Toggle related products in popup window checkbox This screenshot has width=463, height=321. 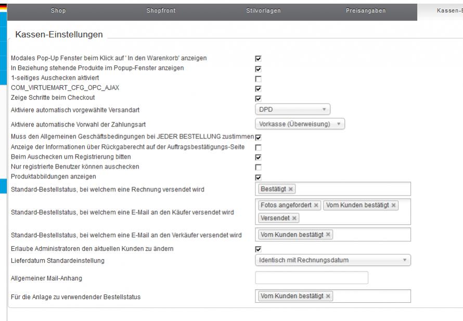[x=258, y=69]
